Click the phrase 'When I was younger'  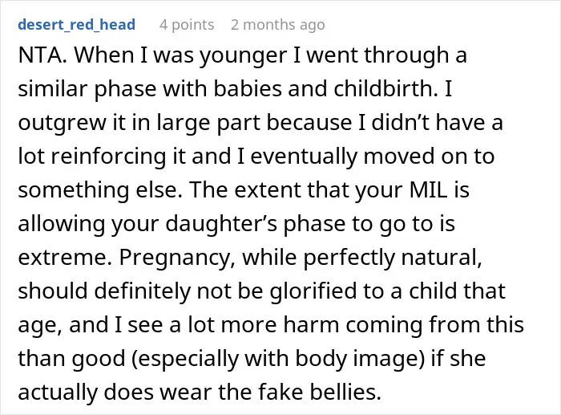click(180, 56)
